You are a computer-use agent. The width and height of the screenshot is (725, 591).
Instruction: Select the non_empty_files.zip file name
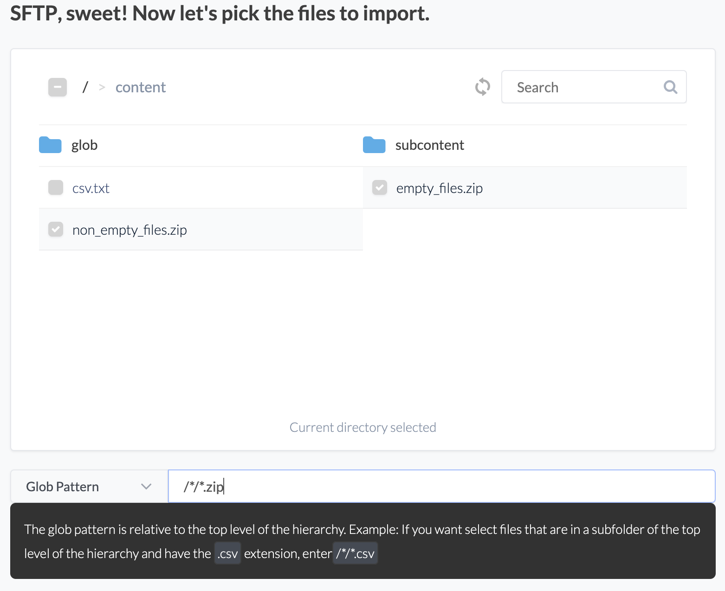(129, 230)
